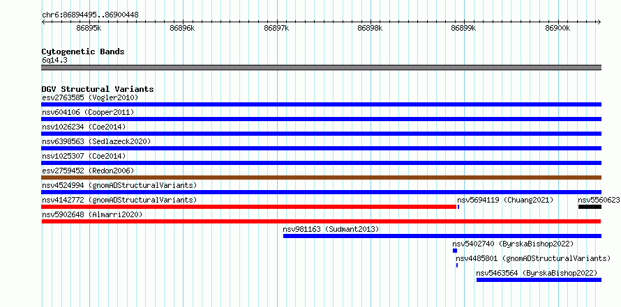621x307 pixels.
Task: Select the blue nsv1025307 variant bar
Action: [321, 163]
